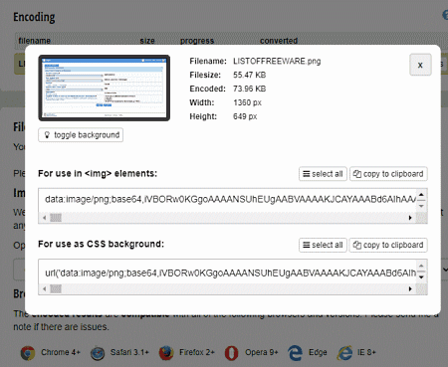Click the Internet Explorer browser icon
The height and width of the screenshot is (367, 448).
(344, 353)
